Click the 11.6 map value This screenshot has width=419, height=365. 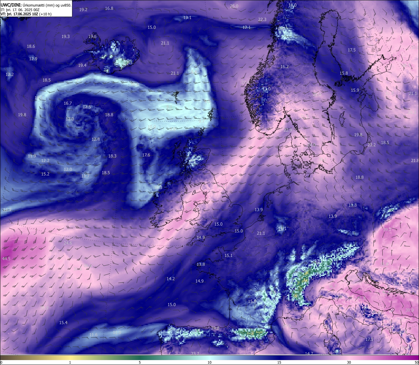click(93, 335)
